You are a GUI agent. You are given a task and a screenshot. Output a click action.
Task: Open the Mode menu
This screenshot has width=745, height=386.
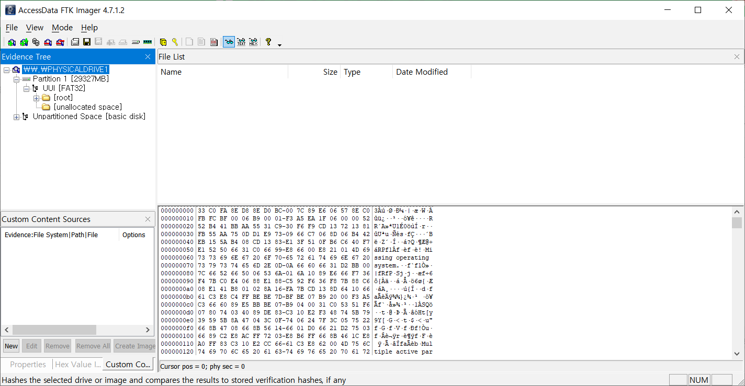click(62, 28)
